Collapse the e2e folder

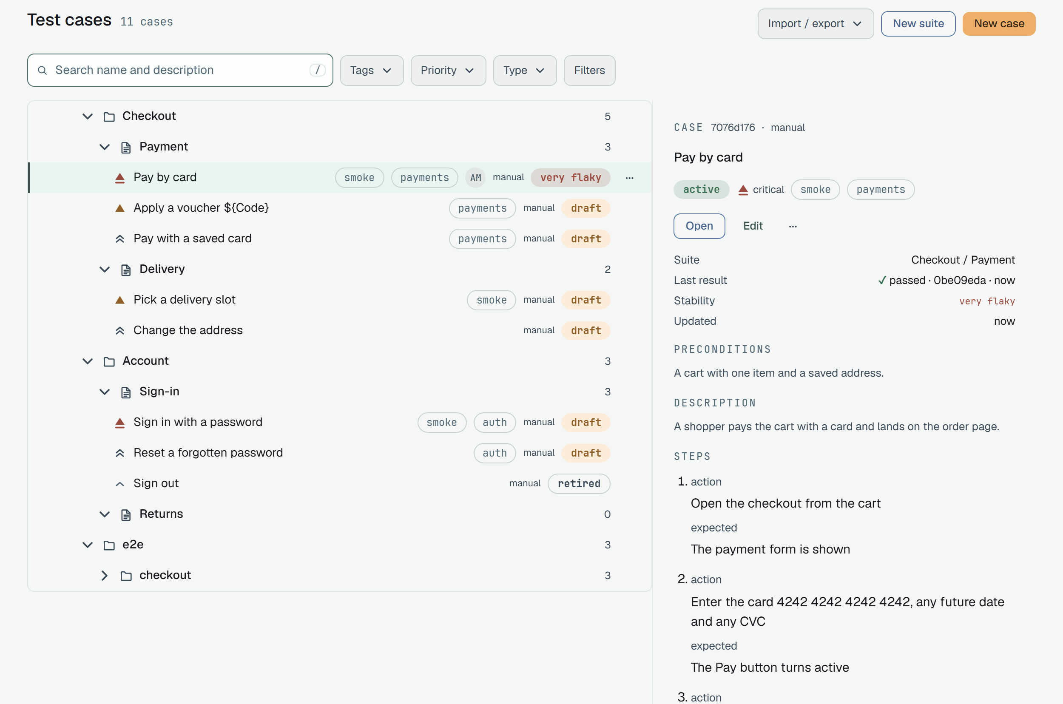point(88,545)
